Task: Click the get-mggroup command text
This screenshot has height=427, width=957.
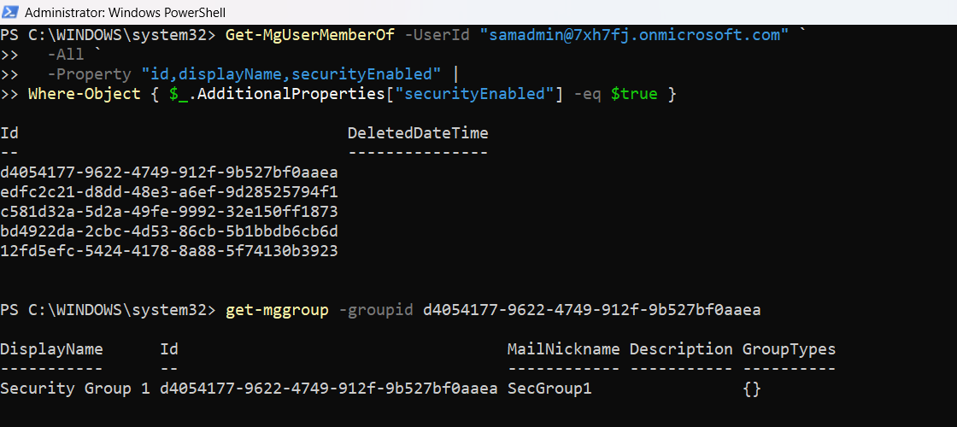Action: (x=277, y=310)
